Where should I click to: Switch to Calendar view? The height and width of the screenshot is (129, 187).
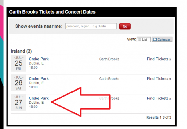(162, 40)
